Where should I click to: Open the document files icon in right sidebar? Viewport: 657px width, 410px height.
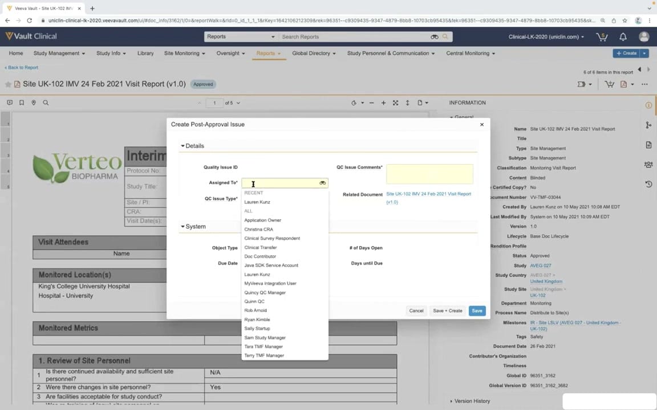coord(648,145)
